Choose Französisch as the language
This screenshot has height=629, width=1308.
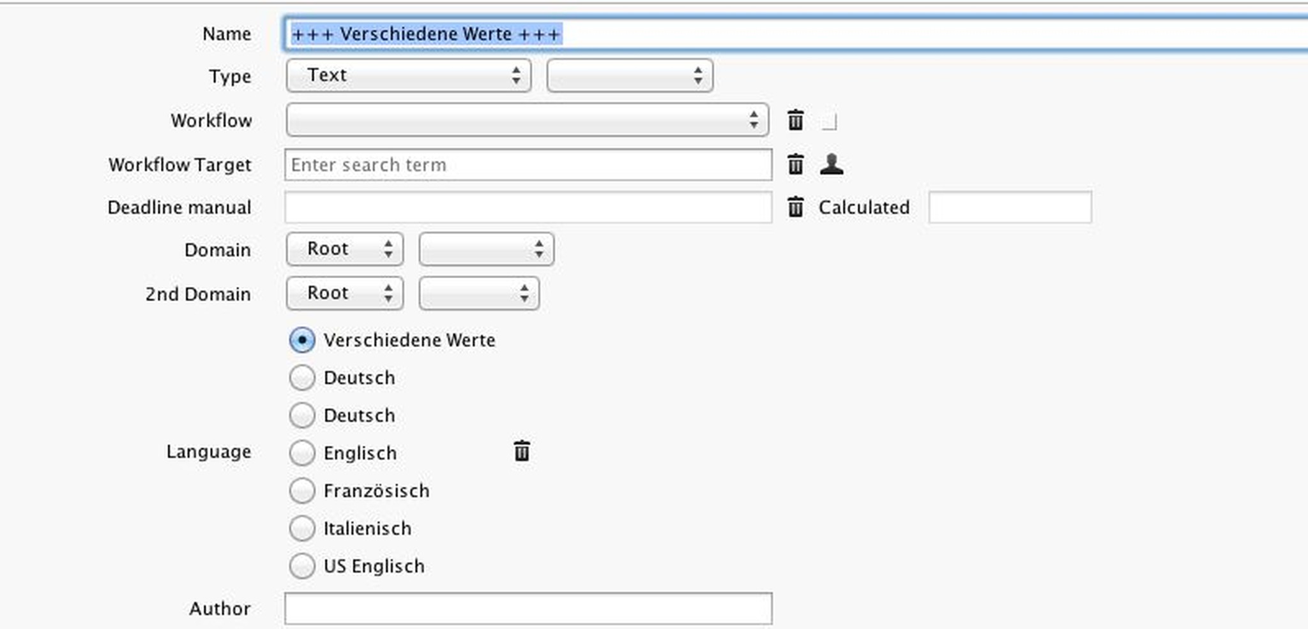pos(302,491)
